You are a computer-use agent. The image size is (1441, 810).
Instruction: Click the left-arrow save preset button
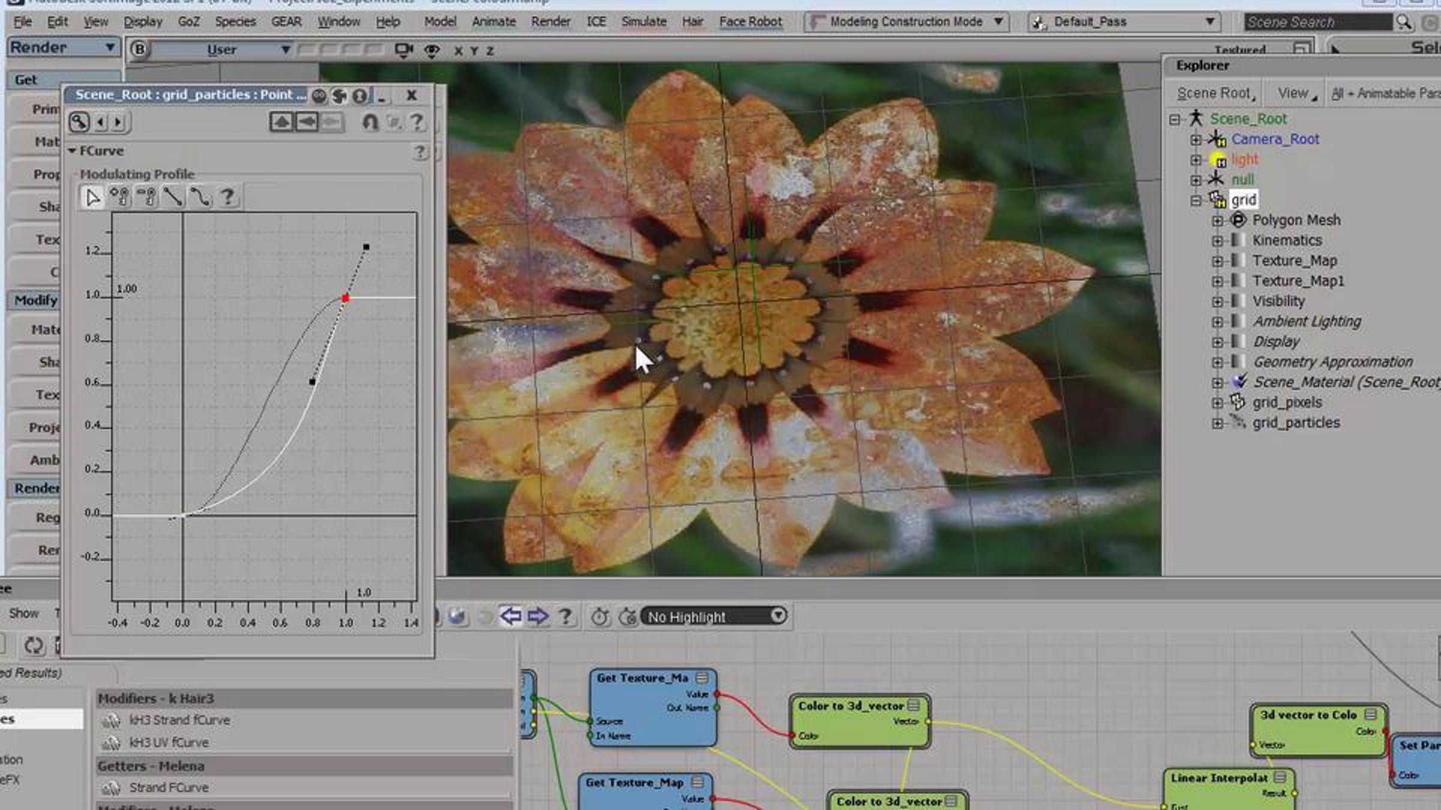[x=307, y=122]
